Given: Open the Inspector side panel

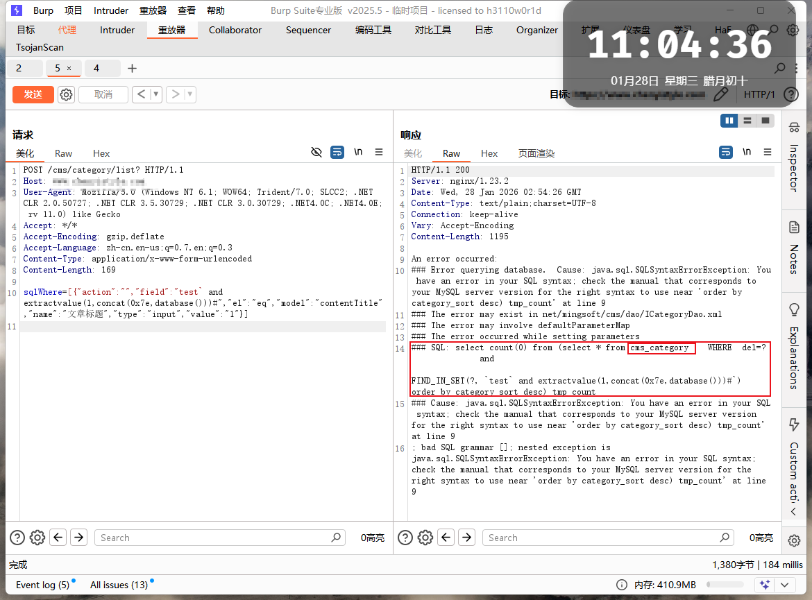Looking at the screenshot, I should [x=794, y=157].
